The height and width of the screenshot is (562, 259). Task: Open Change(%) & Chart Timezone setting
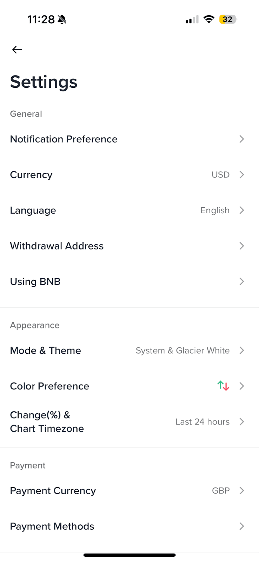[x=129, y=421]
